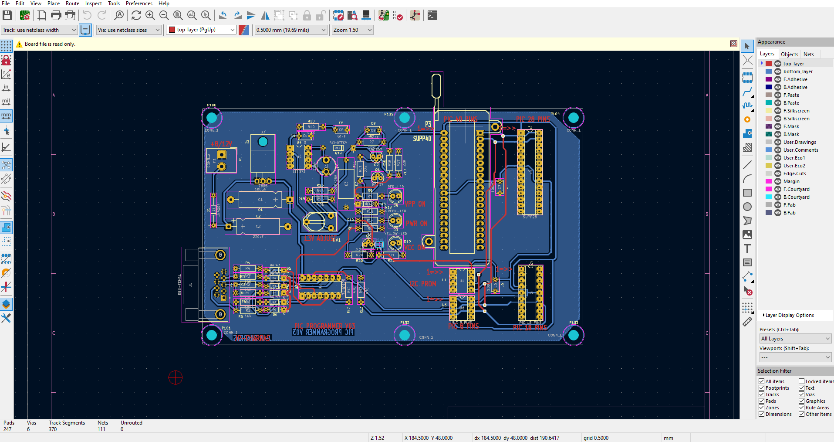This screenshot has height=442, width=834.
Task: Dismiss the read only warning bar
Action: (x=734, y=44)
